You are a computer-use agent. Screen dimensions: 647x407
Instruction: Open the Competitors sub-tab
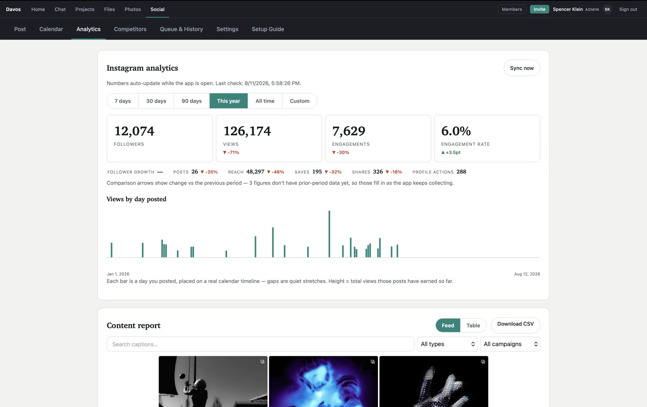click(x=130, y=29)
